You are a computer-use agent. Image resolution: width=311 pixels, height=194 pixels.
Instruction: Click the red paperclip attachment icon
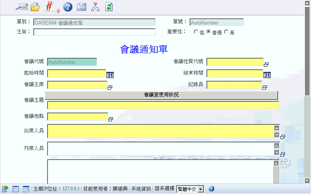(x=49, y=7)
